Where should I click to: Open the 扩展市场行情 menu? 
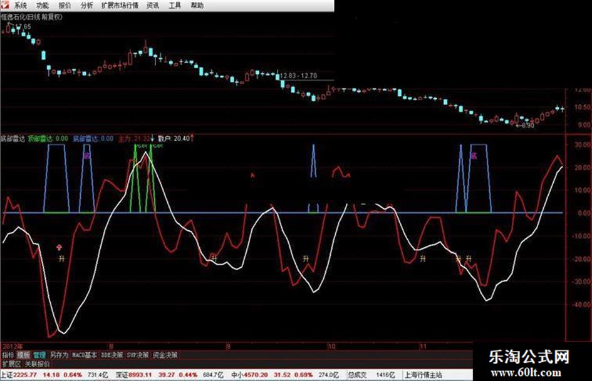point(120,5)
